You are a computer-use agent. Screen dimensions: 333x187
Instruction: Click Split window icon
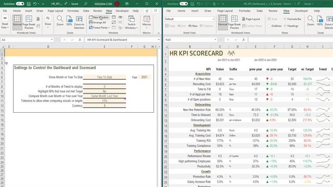point(114,17)
